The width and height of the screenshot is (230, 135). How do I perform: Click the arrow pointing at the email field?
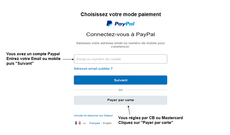[x=68, y=59]
